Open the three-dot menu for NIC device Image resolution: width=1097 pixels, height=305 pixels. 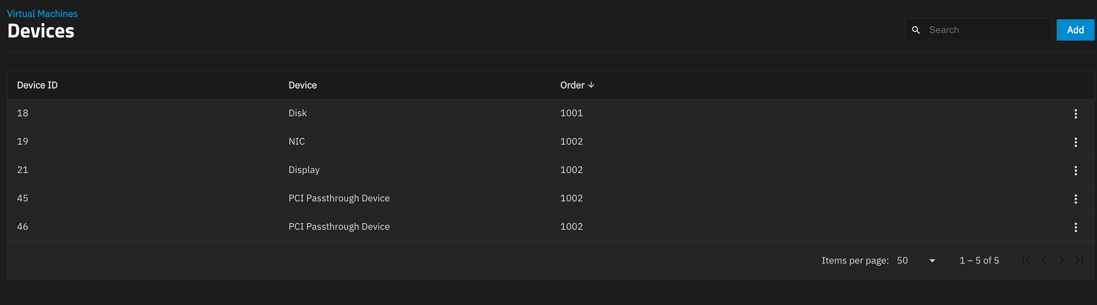tap(1075, 142)
